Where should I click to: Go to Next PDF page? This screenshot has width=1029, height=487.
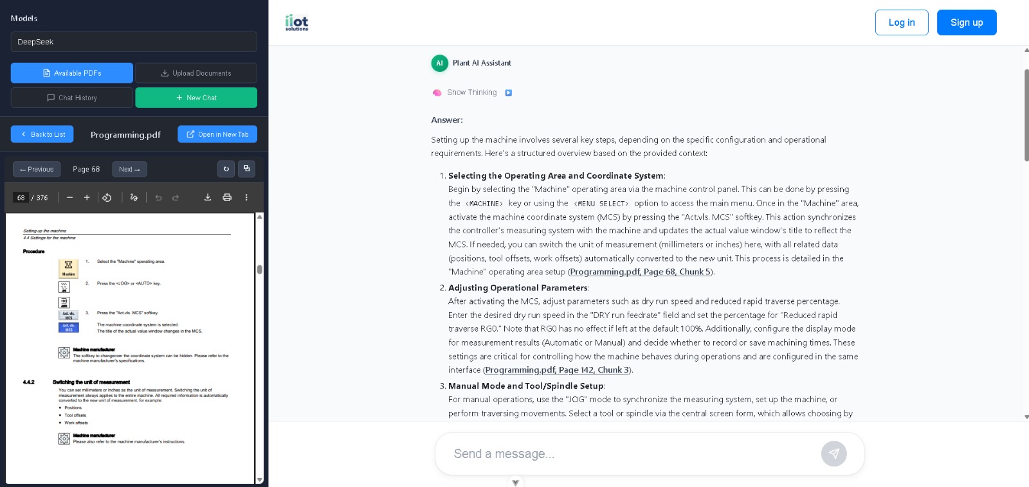pos(129,170)
